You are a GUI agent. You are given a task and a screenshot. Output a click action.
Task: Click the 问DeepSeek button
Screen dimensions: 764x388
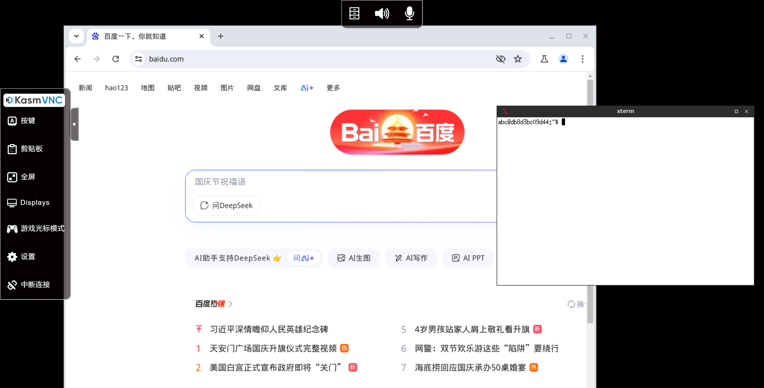[x=226, y=205]
